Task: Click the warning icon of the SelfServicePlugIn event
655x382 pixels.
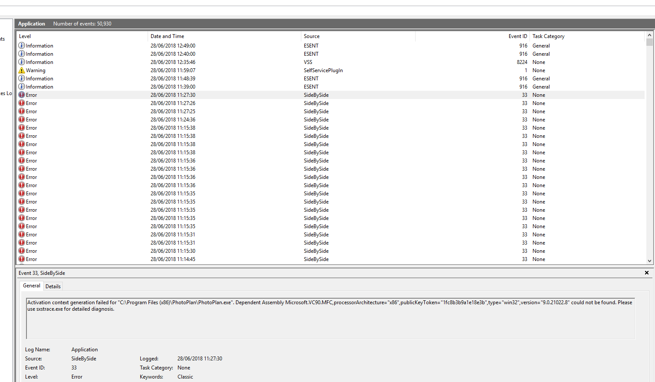Action: 22,70
